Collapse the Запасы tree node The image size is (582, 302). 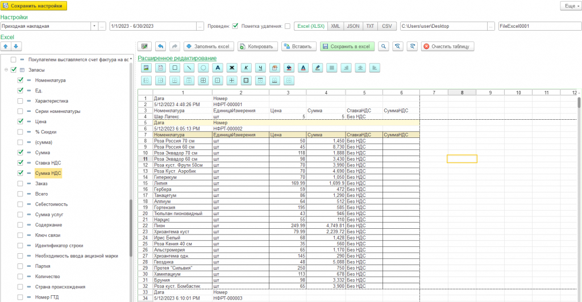tap(5, 70)
